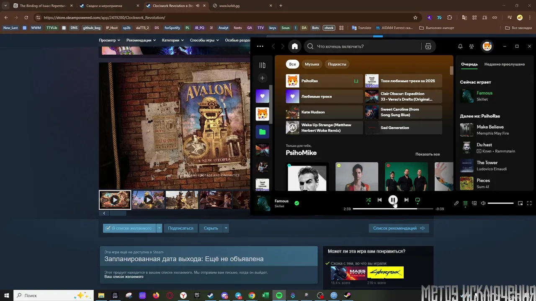Select the "Музыка" filter chip
Viewport: 536px width, 301px height.
pos(312,64)
